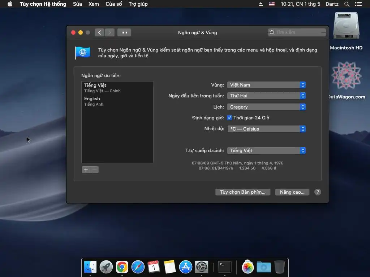
Task: Open the Apple menu
Action: click(10, 4)
